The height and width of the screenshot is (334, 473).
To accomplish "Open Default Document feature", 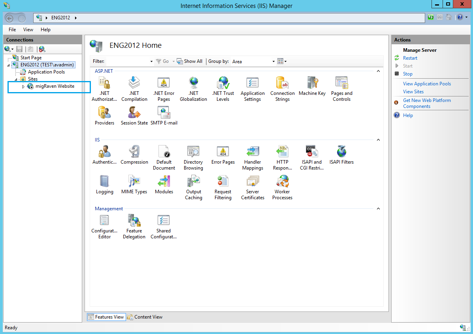I will (x=164, y=158).
